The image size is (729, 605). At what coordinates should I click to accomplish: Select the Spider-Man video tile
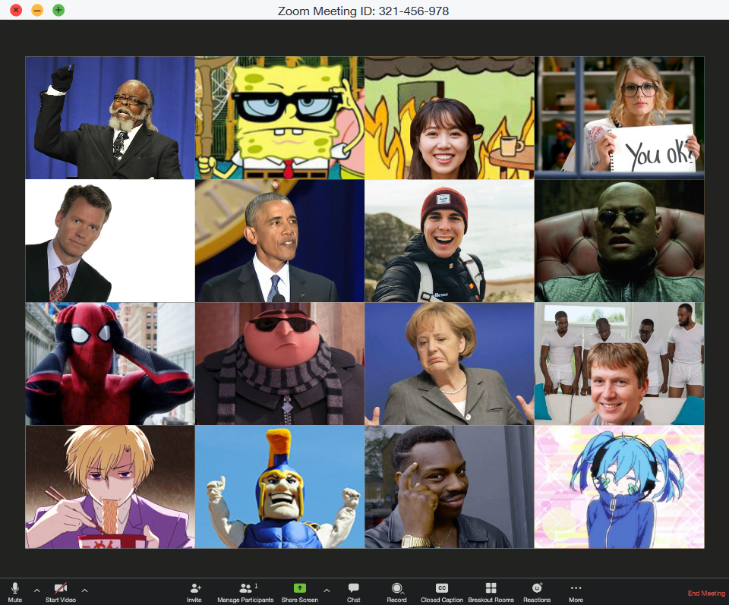[x=110, y=364]
